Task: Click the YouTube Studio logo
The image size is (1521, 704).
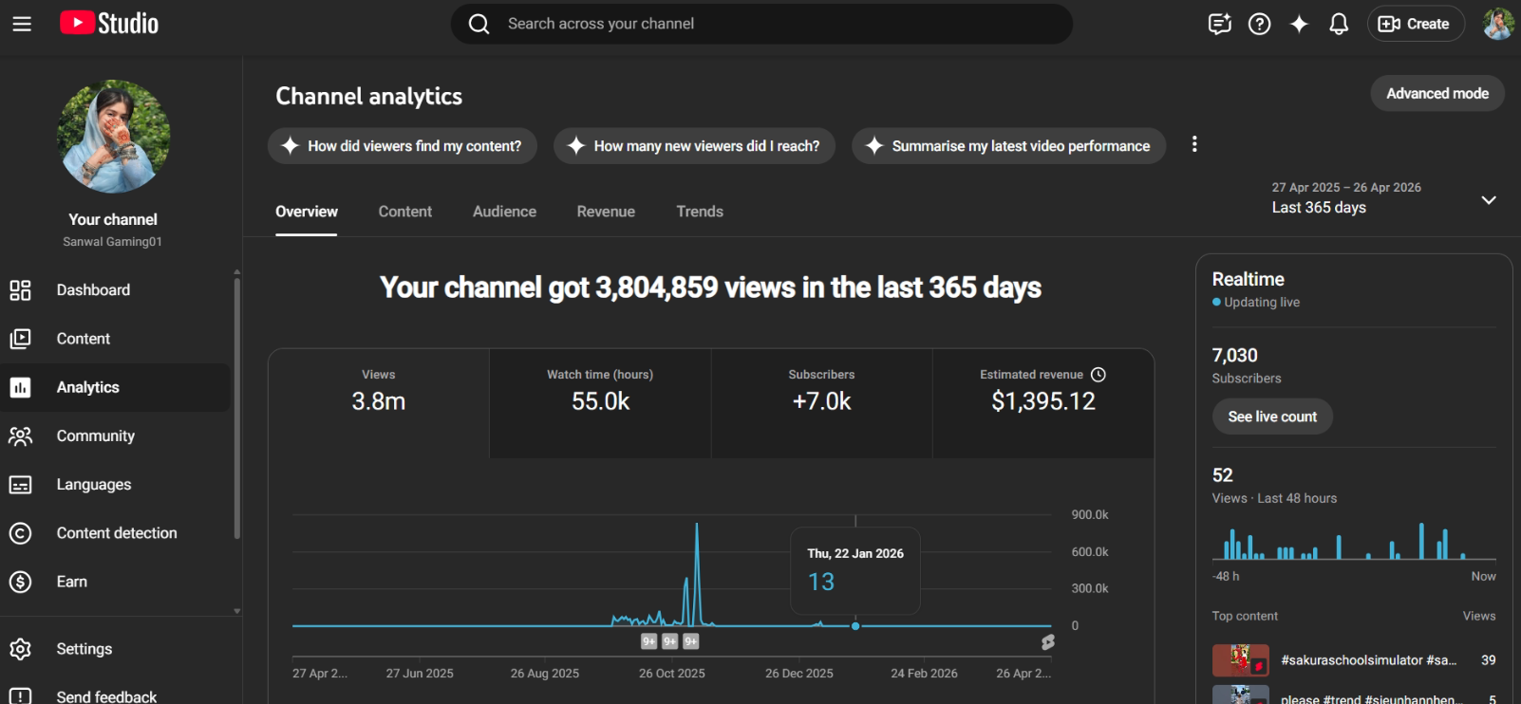Action: click(109, 23)
